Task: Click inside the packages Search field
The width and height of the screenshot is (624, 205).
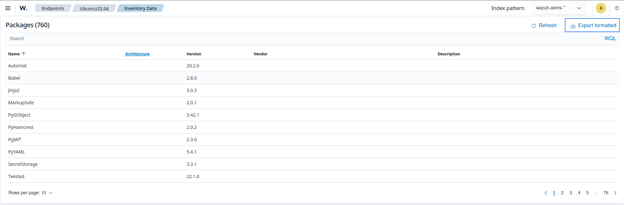Action: tap(303, 39)
